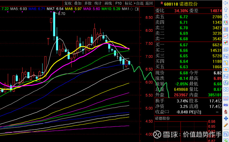Select the MA5: 6.93 label

click(x=19, y=9)
